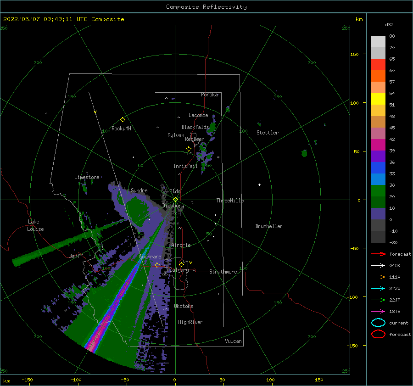Click the 'Composite_Reflectivity' title text
This screenshot has width=413, height=386.
(x=206, y=7)
